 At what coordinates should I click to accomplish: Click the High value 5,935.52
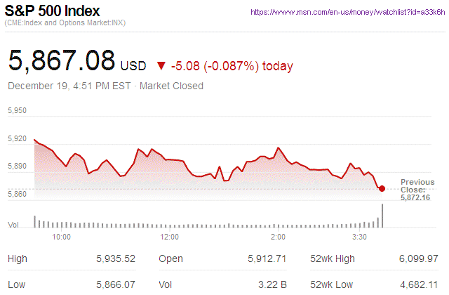[116, 259]
